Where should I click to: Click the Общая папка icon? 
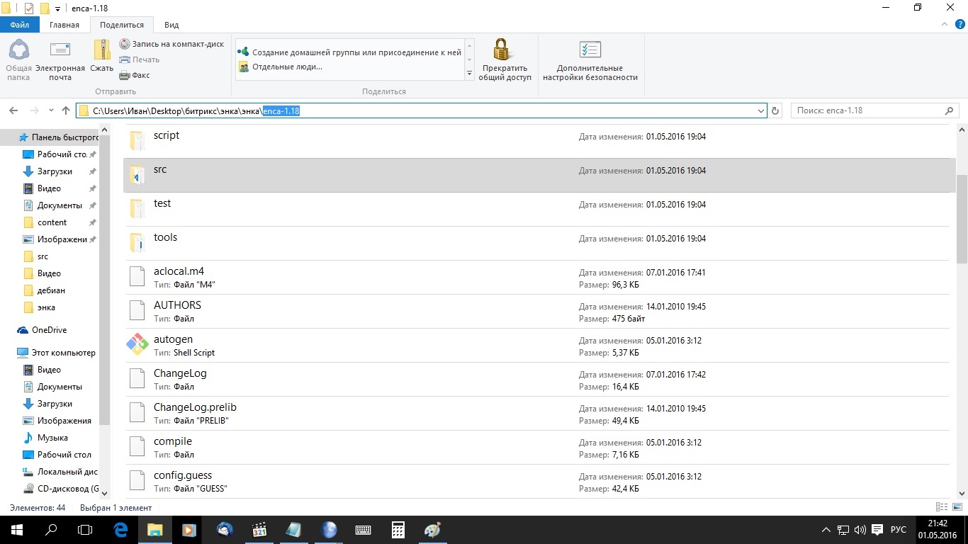pos(18,59)
